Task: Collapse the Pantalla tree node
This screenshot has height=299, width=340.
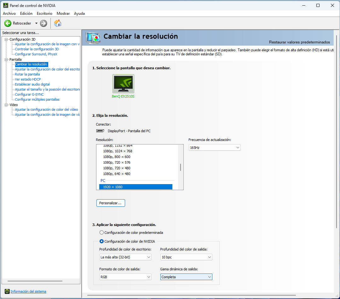Action: (6, 59)
